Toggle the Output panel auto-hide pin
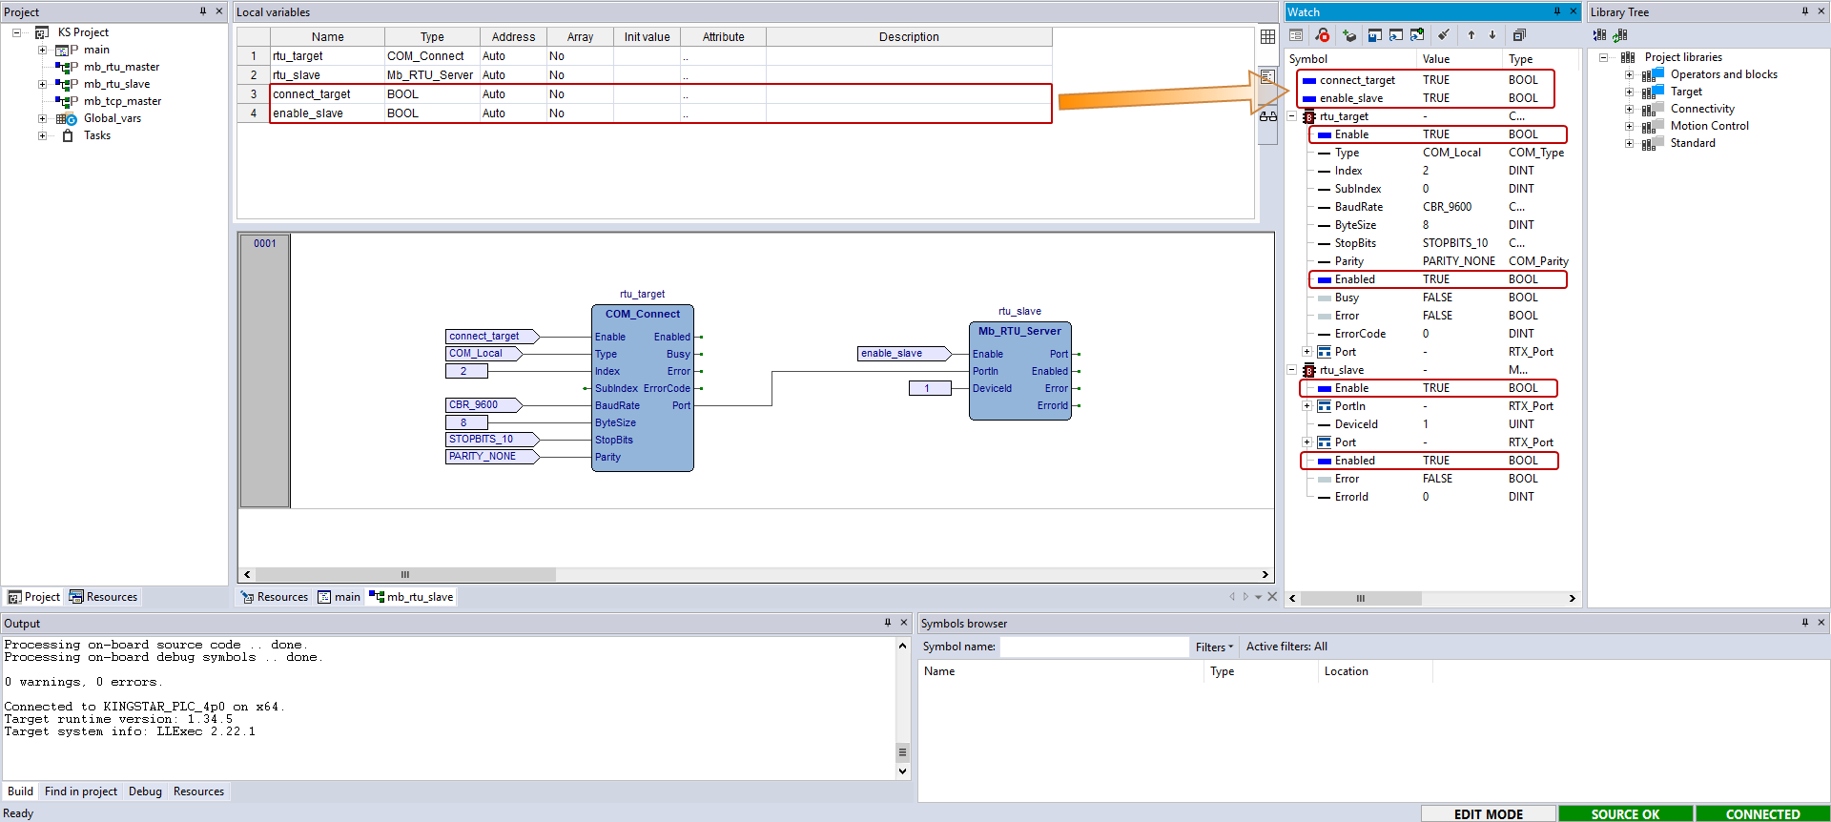The height and width of the screenshot is (822, 1831). (x=888, y=623)
